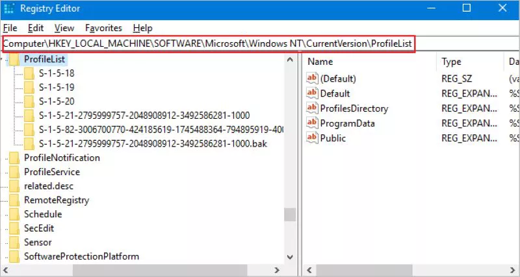Click folder icon of S-1-5-21...-1000 key

[29, 116]
